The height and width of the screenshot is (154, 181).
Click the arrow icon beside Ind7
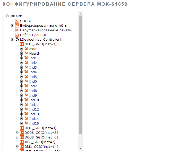click(26, 86)
